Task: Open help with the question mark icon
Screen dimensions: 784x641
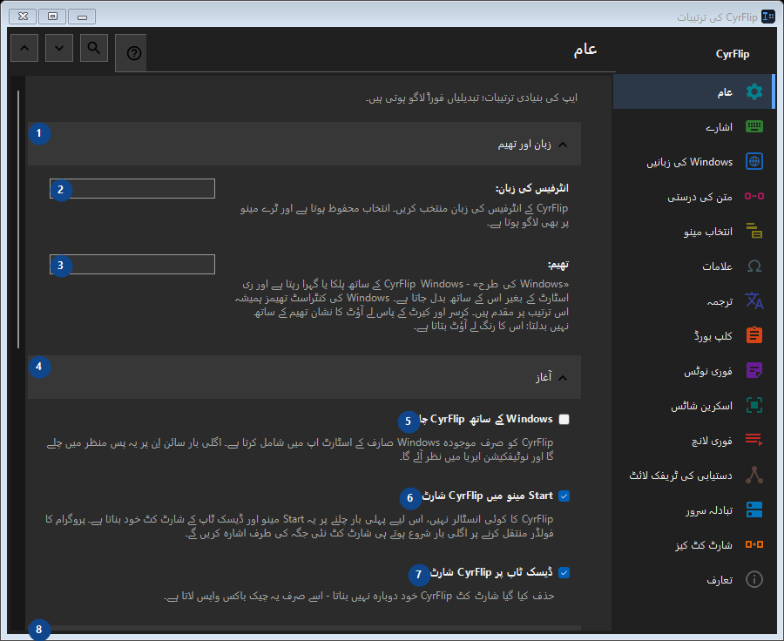Action: click(131, 53)
